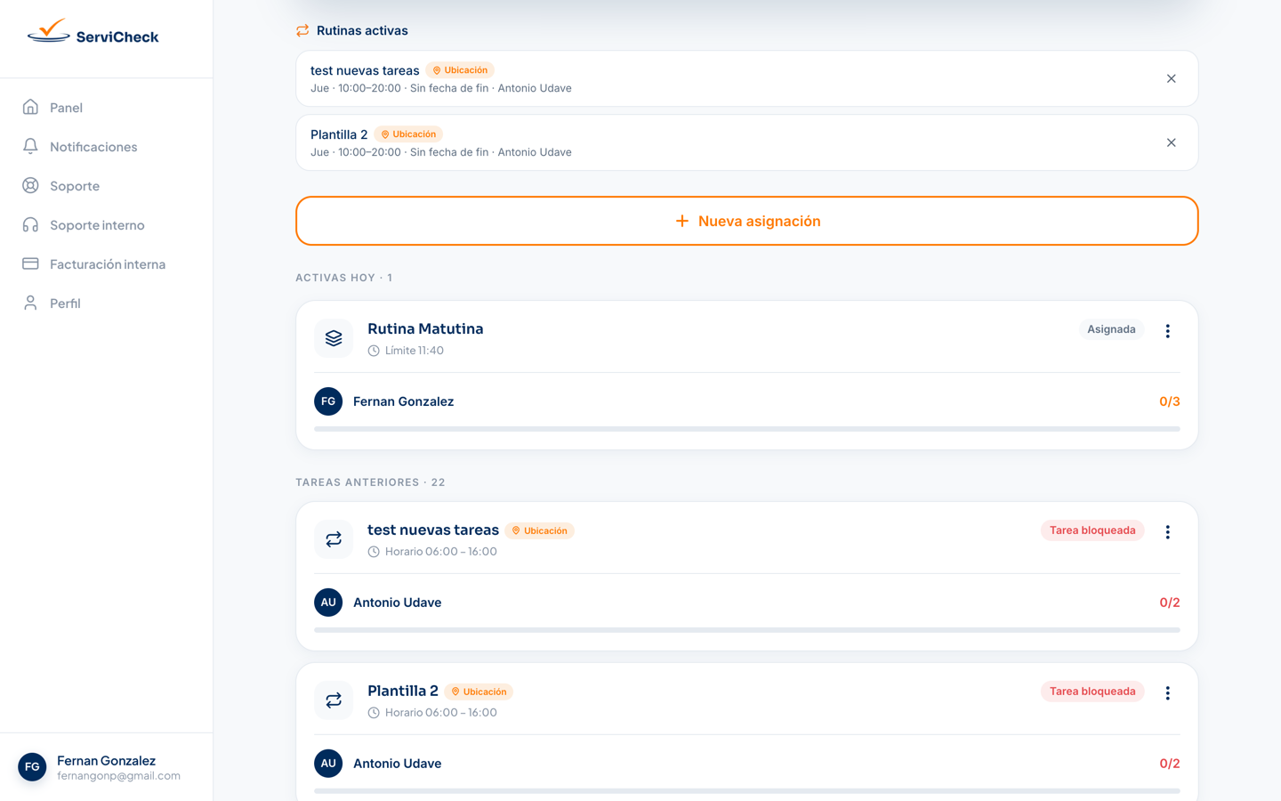Click the AU avatar on test nuevas tareas card

[328, 603]
